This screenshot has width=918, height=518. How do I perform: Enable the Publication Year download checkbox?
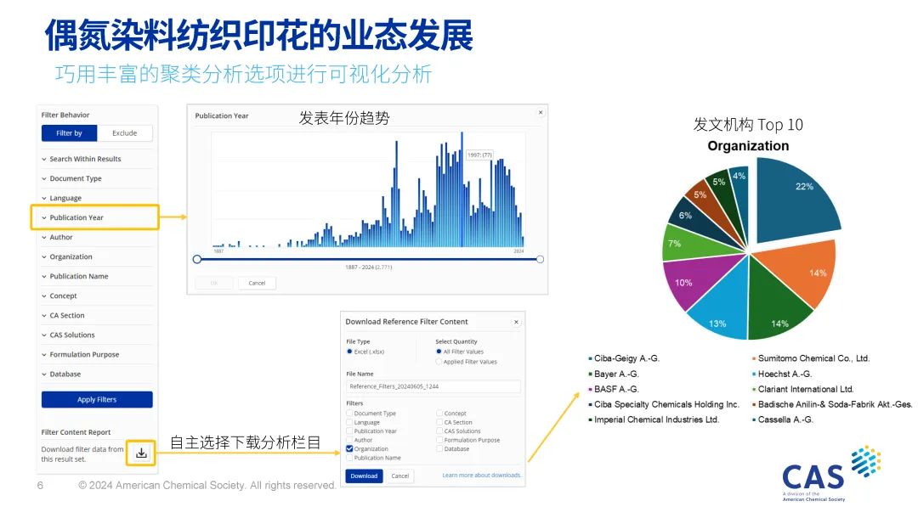(349, 431)
